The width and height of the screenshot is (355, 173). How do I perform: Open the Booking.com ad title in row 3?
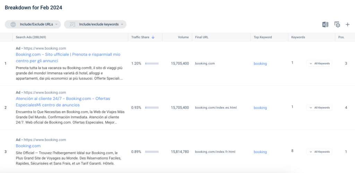point(28,146)
